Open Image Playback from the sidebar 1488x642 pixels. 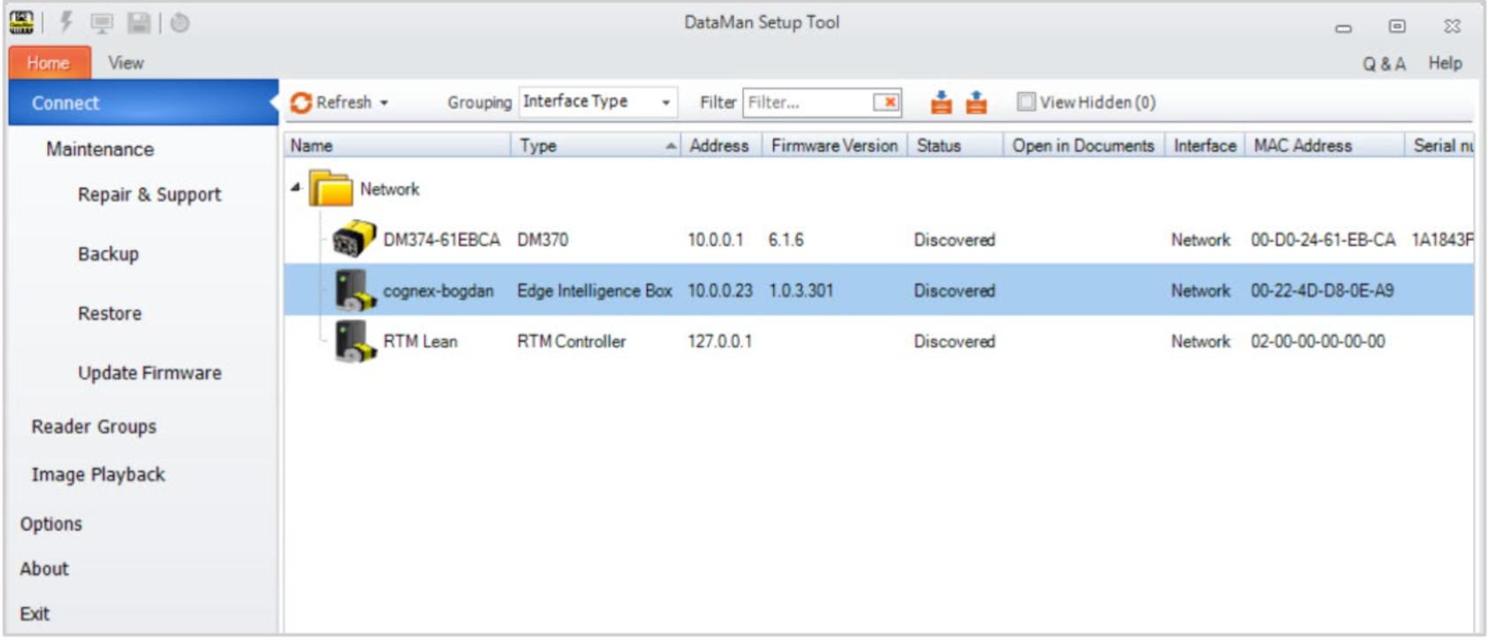click(98, 474)
